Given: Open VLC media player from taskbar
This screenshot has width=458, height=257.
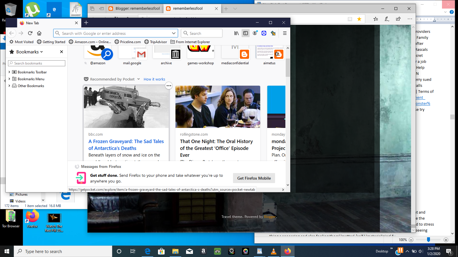Looking at the screenshot, I should coord(273,251).
